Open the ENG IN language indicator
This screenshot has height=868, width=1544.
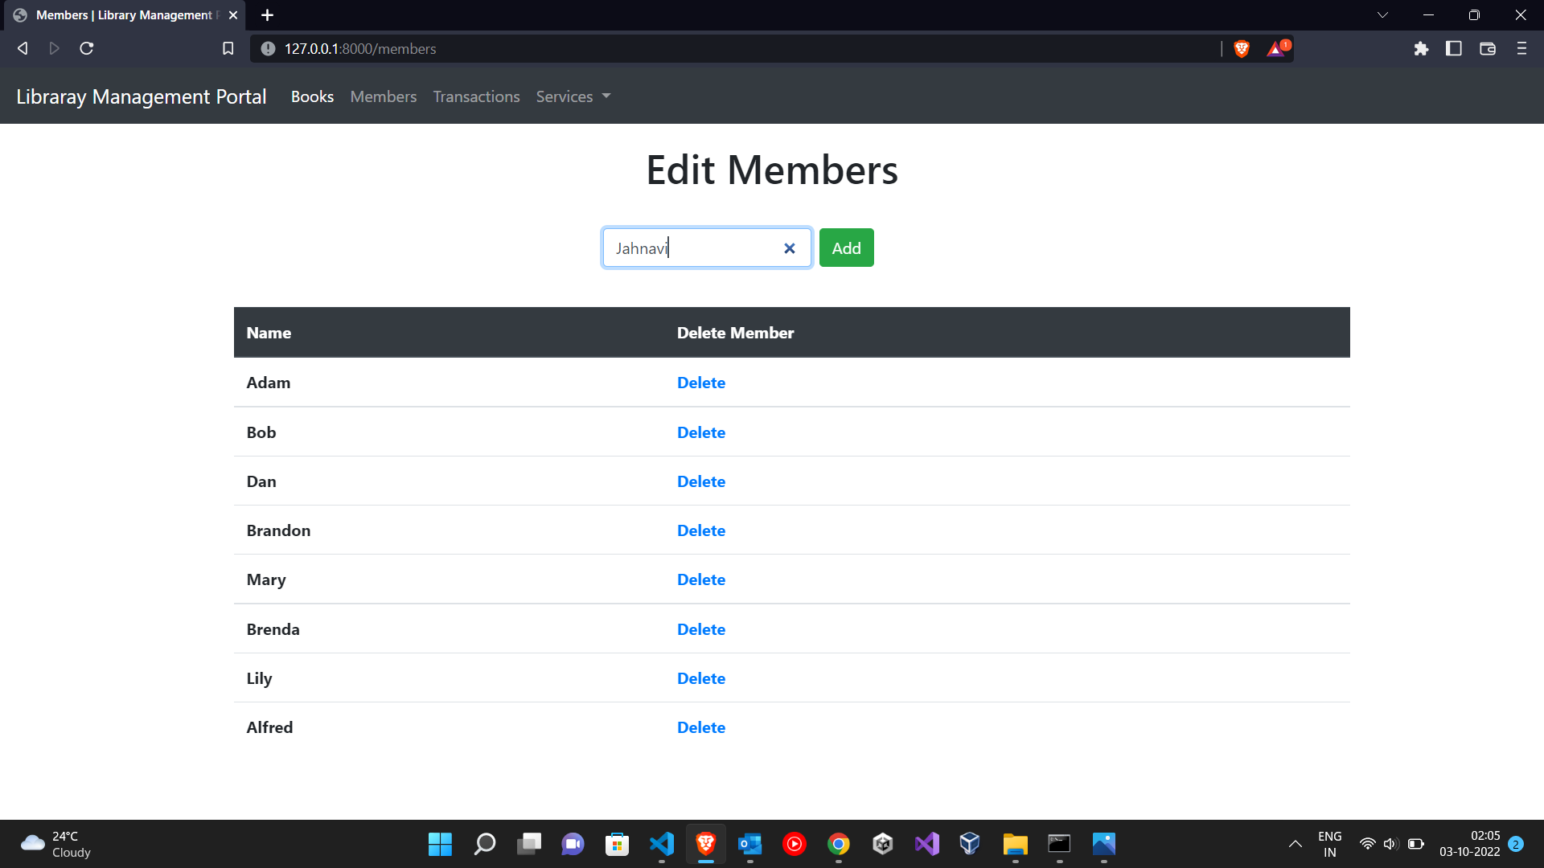tap(1329, 844)
